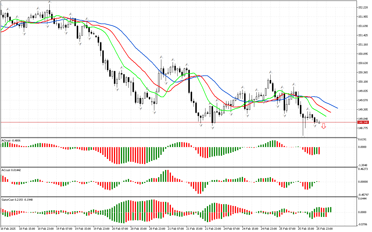Click the 0.0000 level in the GatorCust panel

(362, 212)
